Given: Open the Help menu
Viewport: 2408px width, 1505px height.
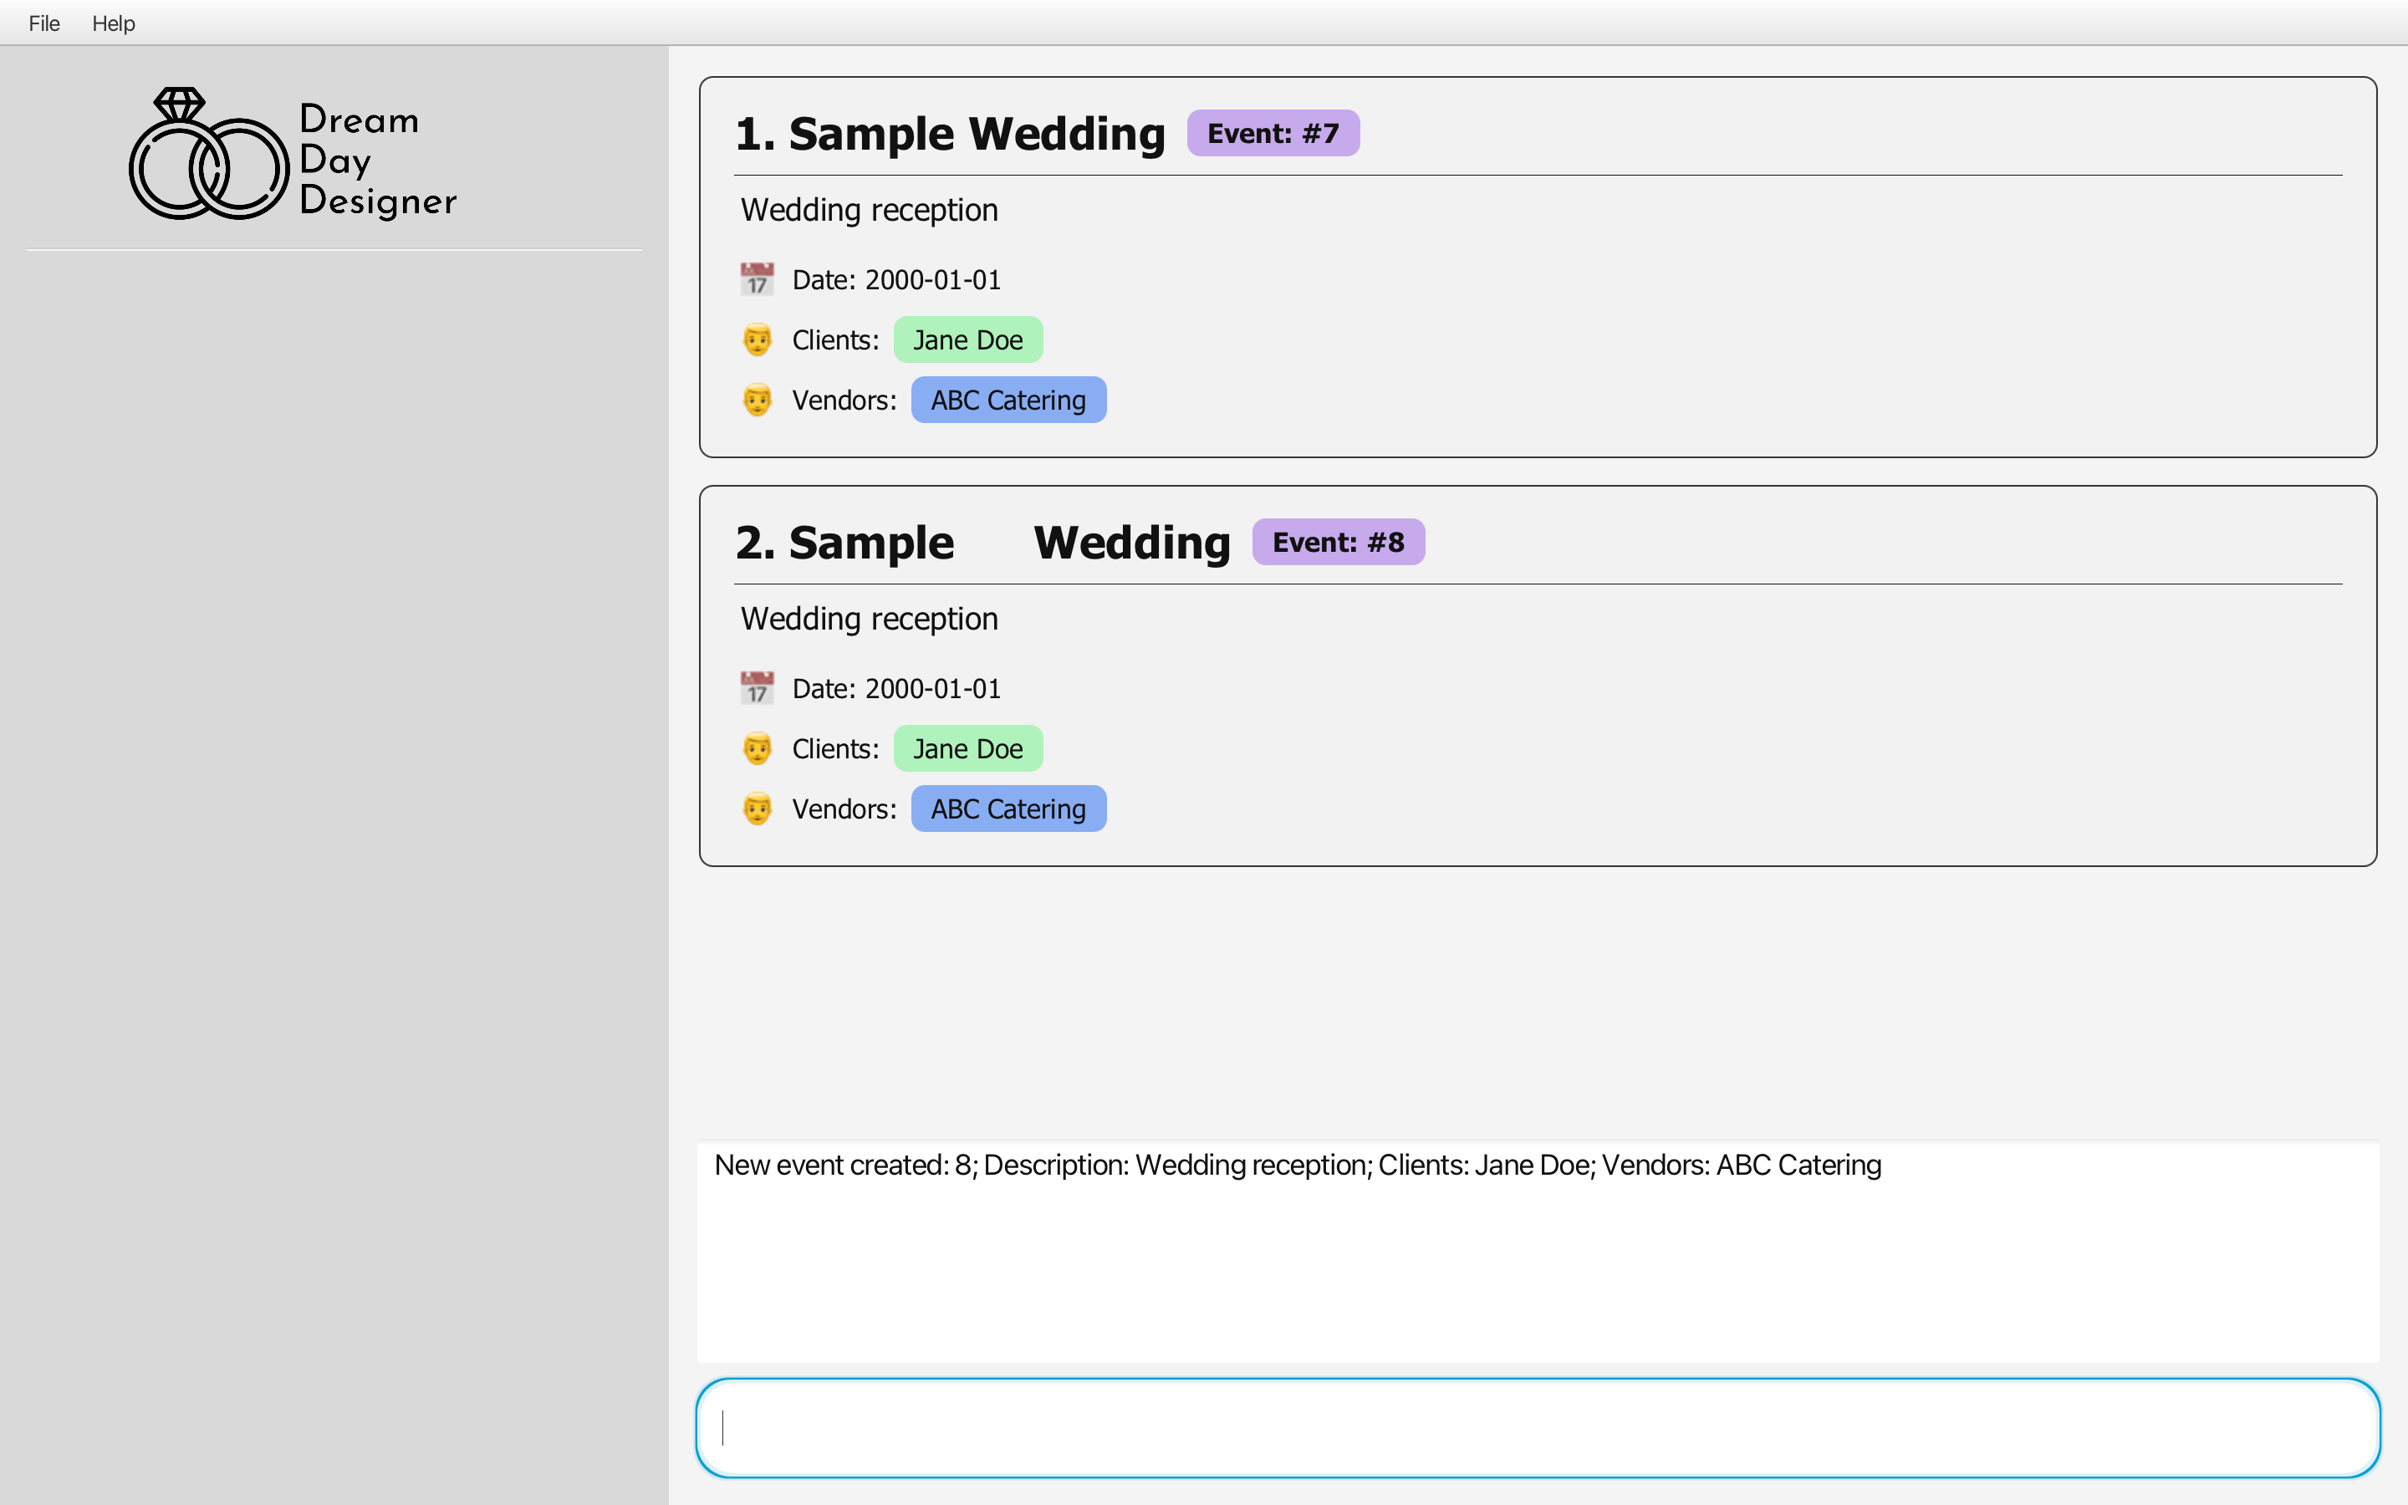Looking at the screenshot, I should tap(114, 23).
